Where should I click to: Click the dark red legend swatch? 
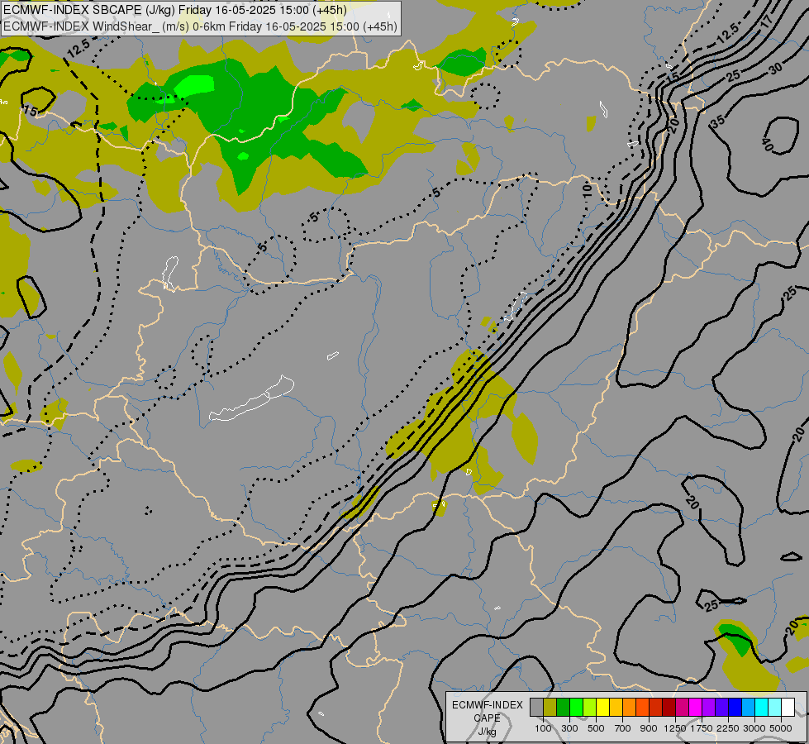coord(669,707)
